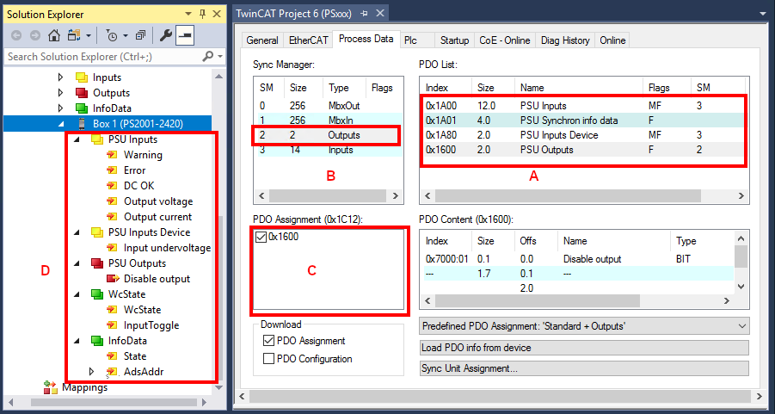Expand the Inputs tree node
This screenshot has width=775, height=414.
click(61, 77)
